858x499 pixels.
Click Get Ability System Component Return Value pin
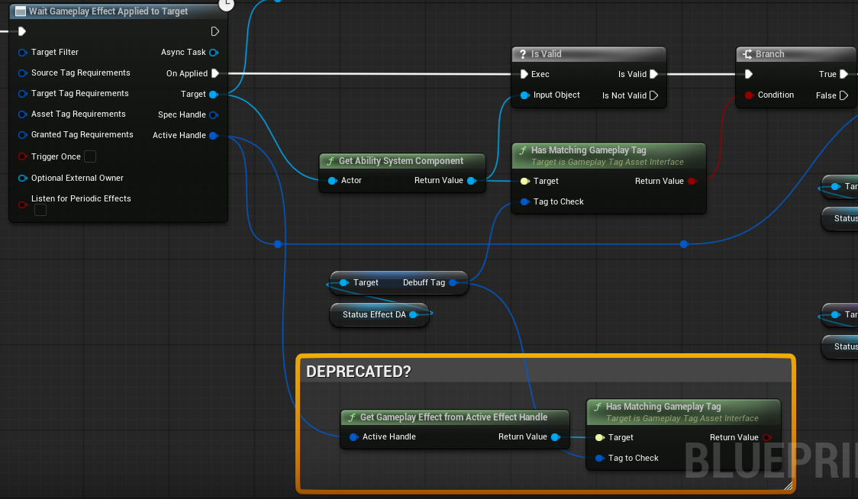point(472,181)
